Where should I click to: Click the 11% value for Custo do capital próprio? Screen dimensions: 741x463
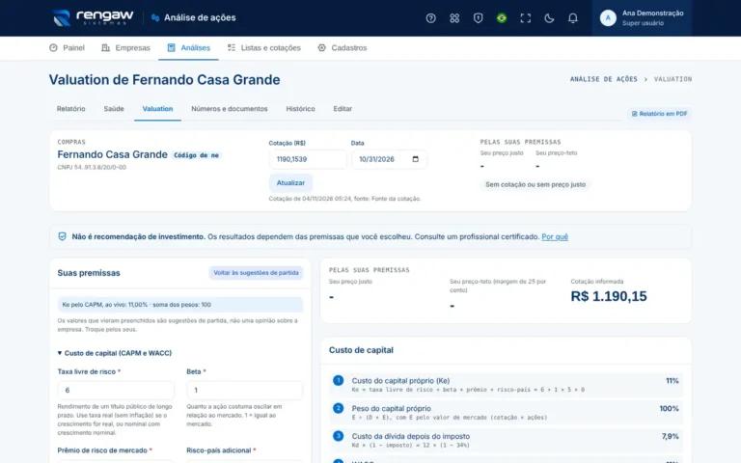tap(672, 380)
